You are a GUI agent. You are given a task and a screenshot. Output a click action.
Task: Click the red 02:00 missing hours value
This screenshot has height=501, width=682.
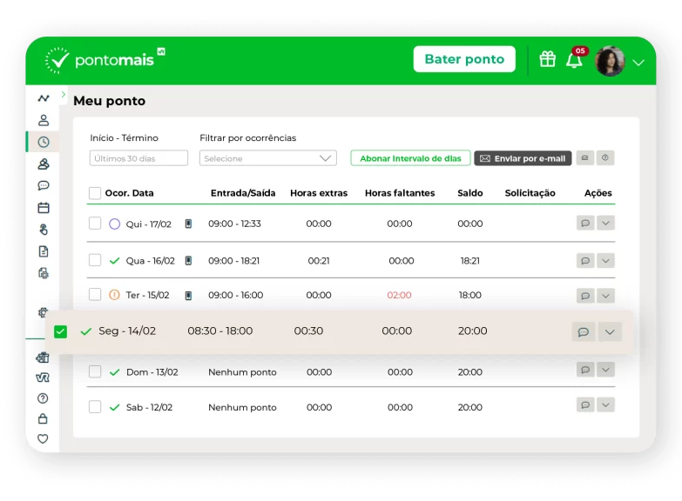399,295
